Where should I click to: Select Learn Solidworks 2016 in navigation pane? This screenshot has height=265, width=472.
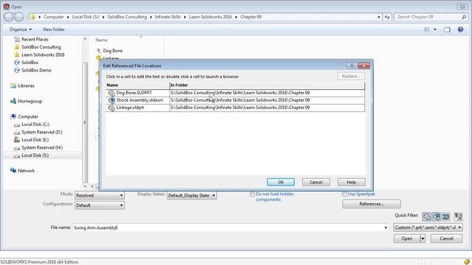(x=43, y=55)
